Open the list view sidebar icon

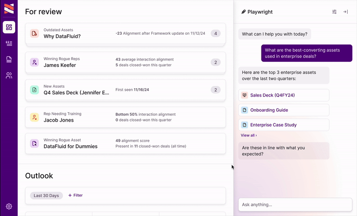click(9, 43)
